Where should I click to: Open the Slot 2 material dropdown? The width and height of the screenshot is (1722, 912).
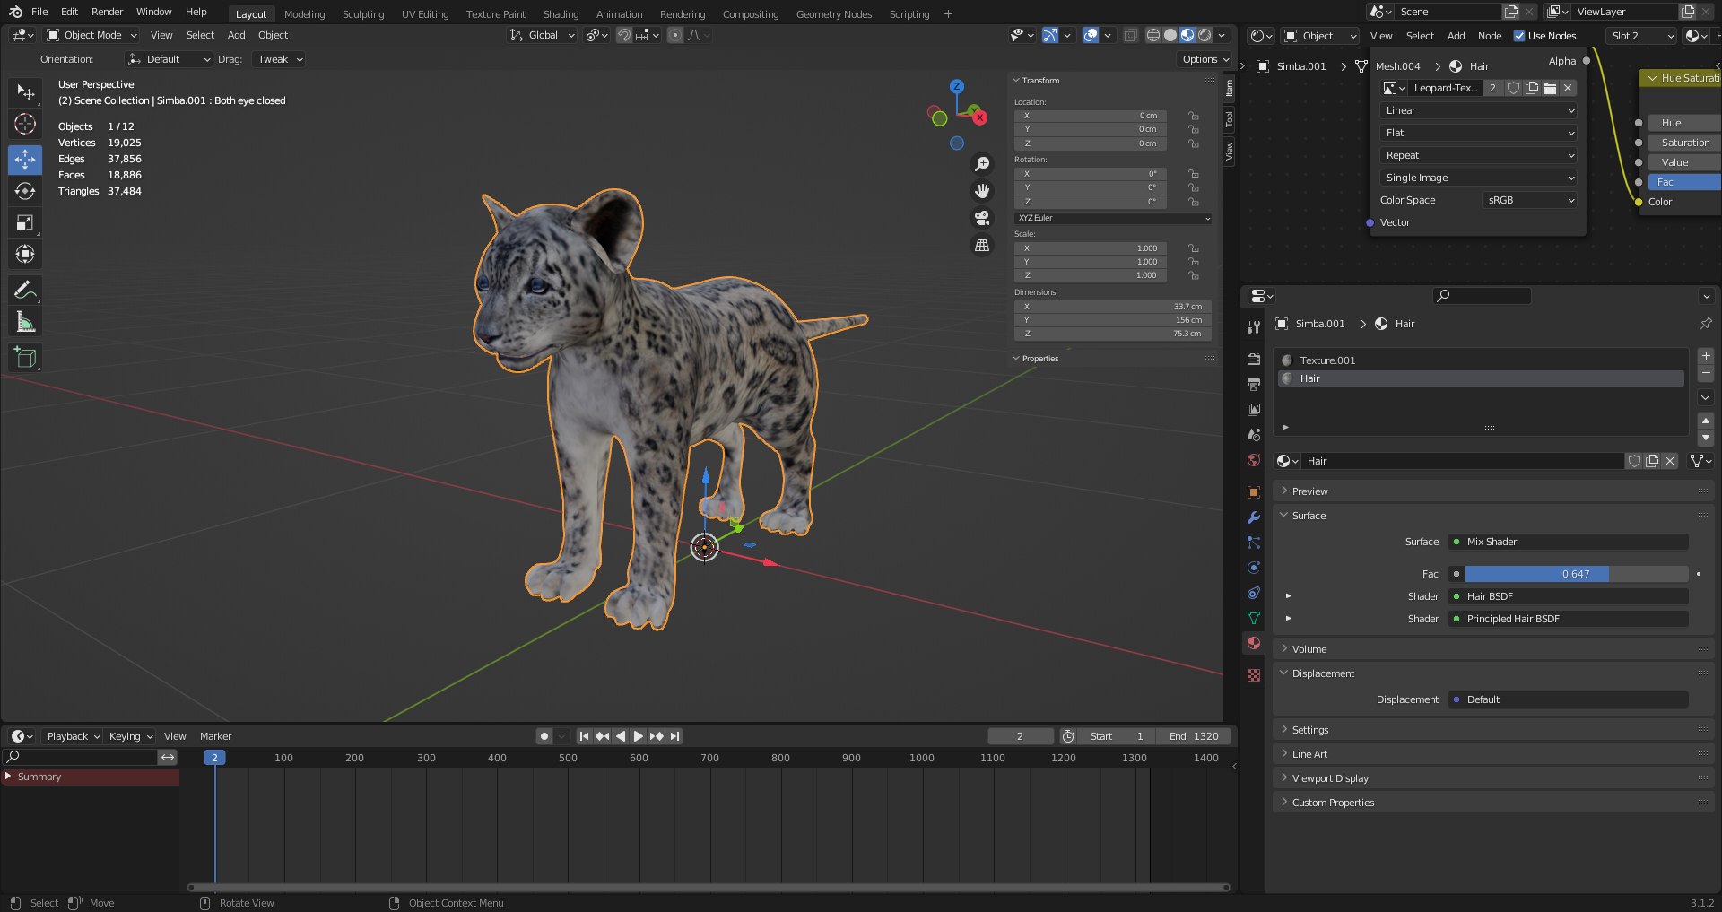click(x=1640, y=36)
